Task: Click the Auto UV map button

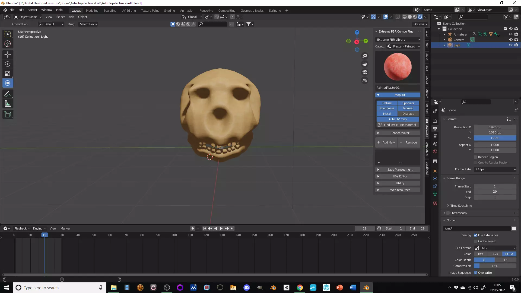Action: [x=398, y=119]
